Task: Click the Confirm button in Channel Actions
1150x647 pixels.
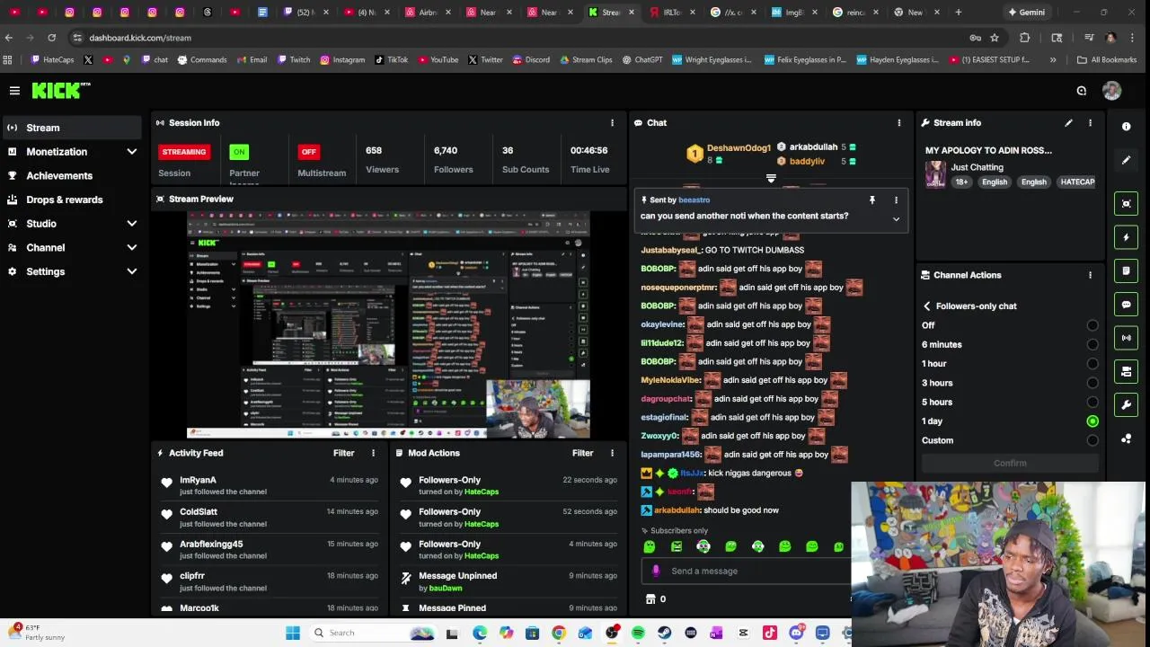Action: click(1010, 464)
